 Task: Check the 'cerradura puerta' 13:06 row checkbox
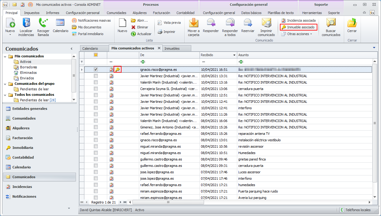[96, 89]
